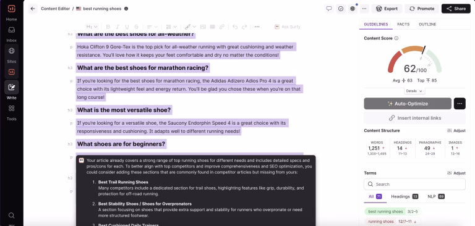The image size is (475, 226).
Task: Select the All terms tab
Action: tap(375, 196)
